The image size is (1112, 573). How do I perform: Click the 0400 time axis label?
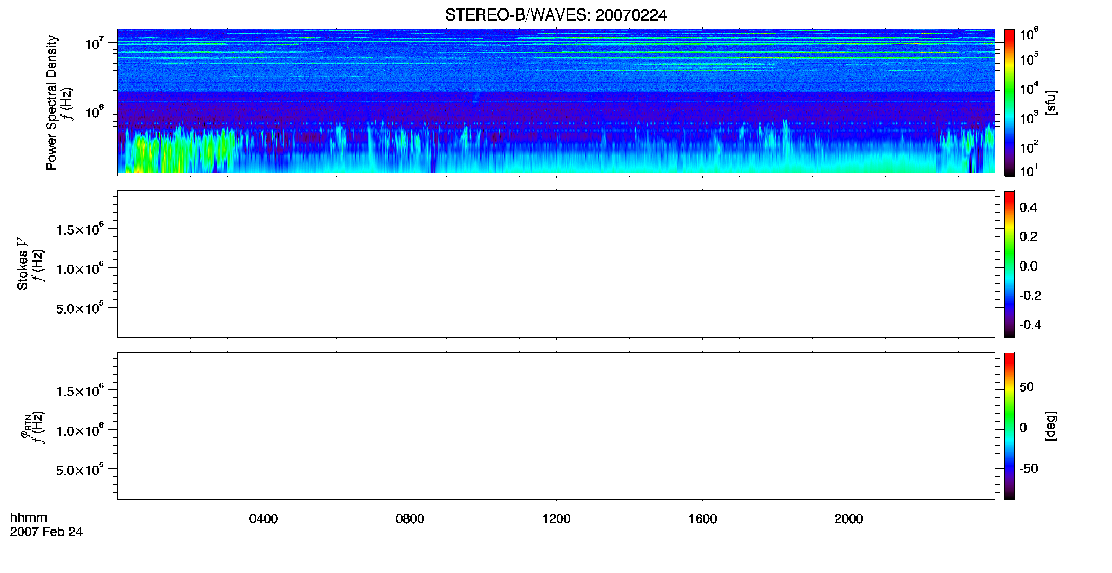coord(264,519)
